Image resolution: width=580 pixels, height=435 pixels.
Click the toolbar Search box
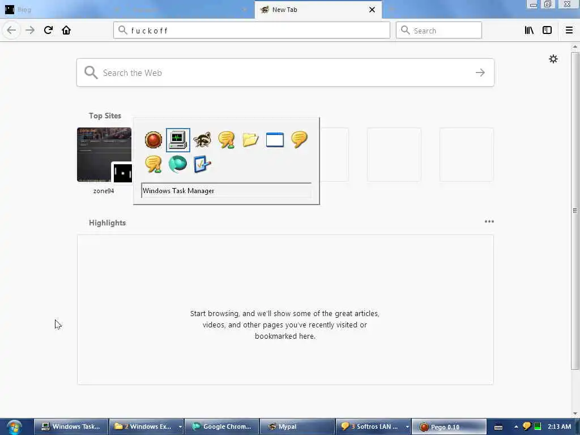(x=439, y=31)
